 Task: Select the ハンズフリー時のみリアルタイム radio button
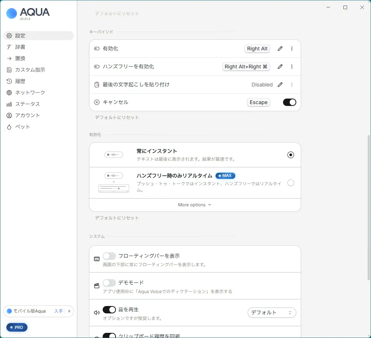290,183
